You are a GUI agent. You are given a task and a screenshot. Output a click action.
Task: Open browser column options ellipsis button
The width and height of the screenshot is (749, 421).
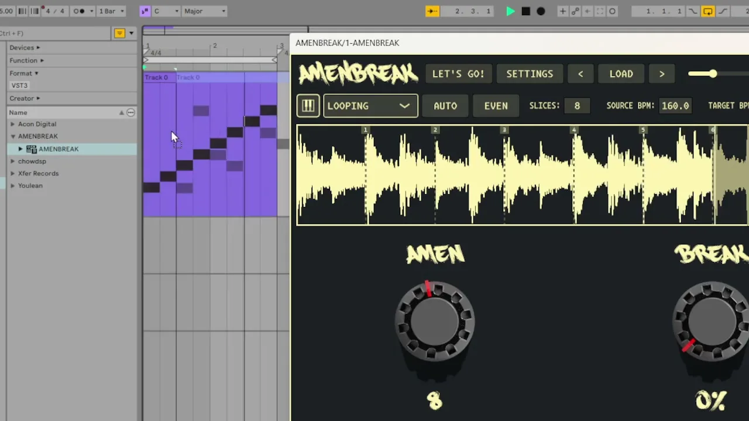point(130,112)
